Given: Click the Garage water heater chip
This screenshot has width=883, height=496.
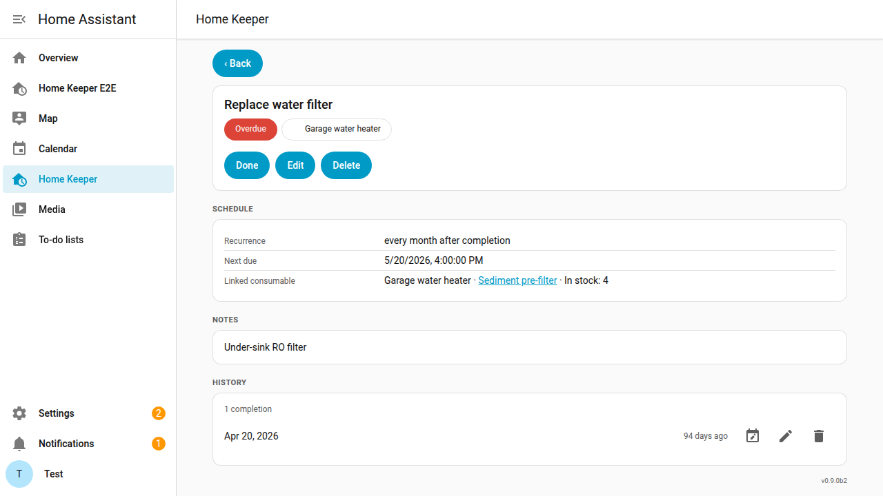Looking at the screenshot, I should click(337, 130).
